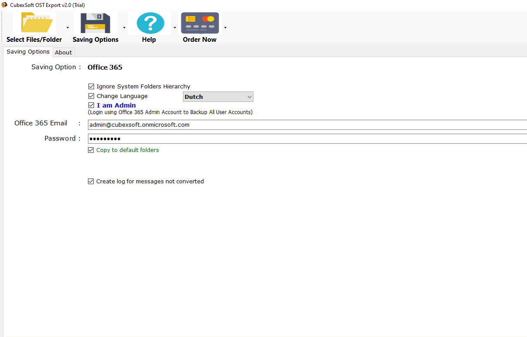Expand the Help dropdown arrow
This screenshot has width=527, height=337.
click(x=175, y=28)
